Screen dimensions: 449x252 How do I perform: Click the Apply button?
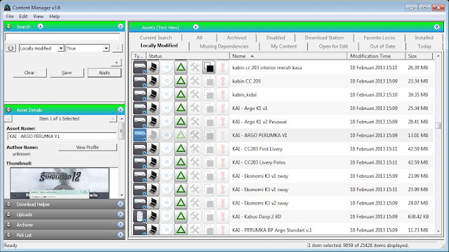pyautogui.click(x=105, y=73)
